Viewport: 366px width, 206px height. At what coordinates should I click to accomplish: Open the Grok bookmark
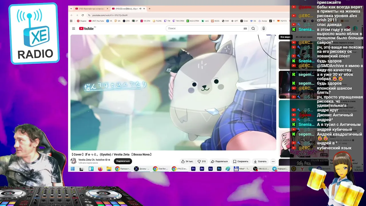tap(244, 21)
